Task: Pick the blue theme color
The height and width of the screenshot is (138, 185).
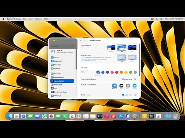Action: point(103,72)
